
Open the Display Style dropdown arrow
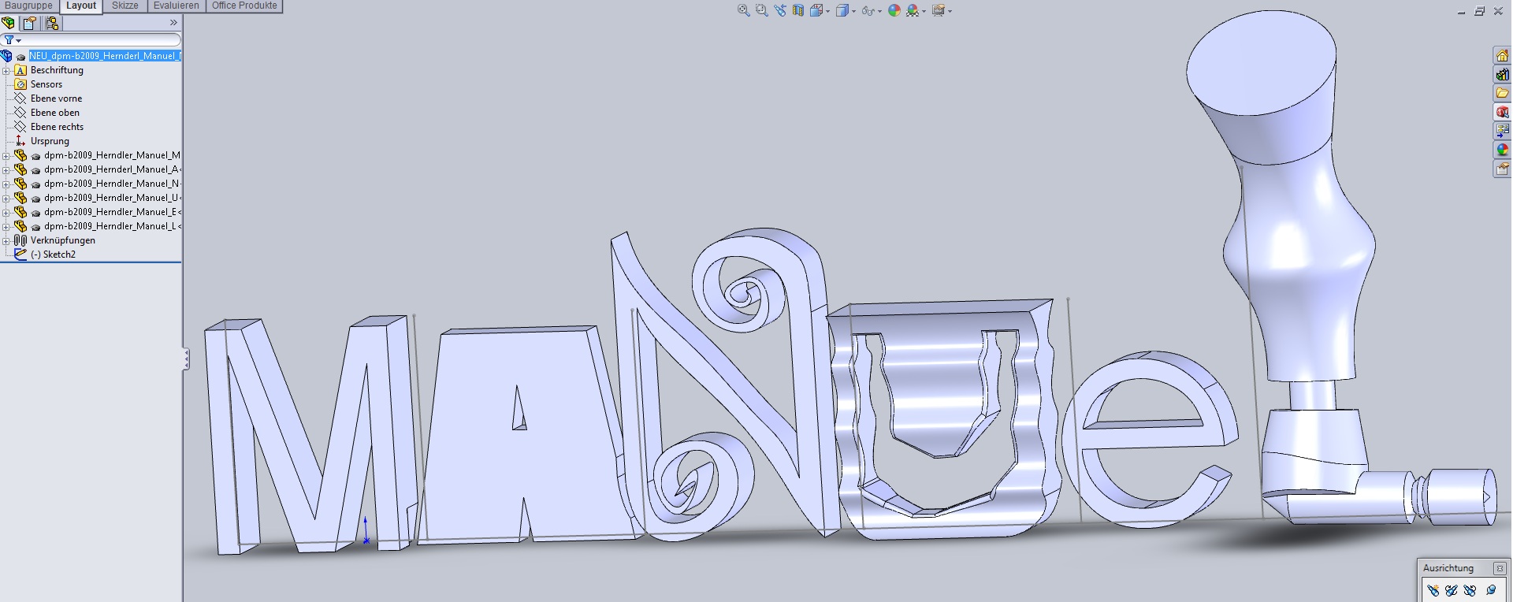[x=853, y=11]
